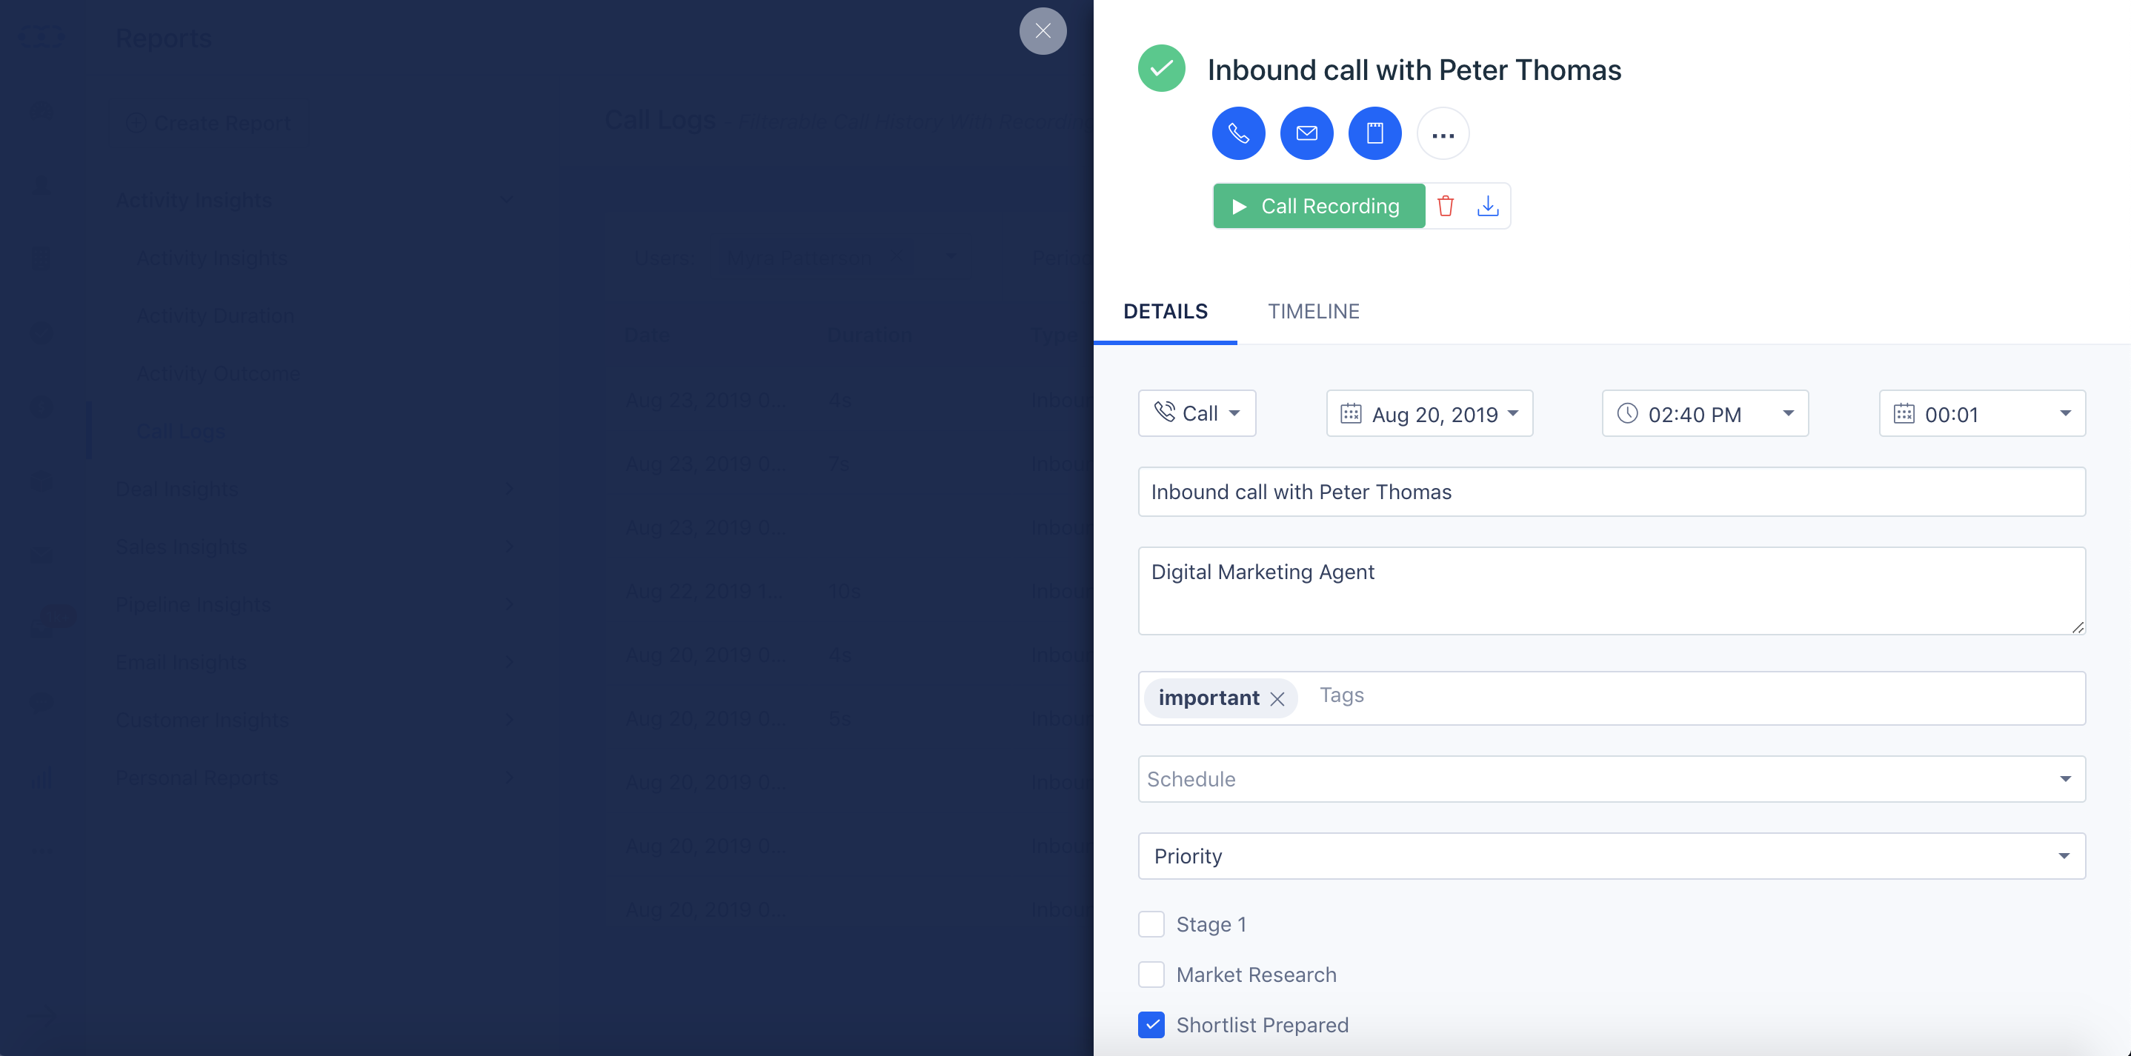Uncheck the Shortlist Prepared checkbox
This screenshot has width=2131, height=1056.
point(1151,1025)
